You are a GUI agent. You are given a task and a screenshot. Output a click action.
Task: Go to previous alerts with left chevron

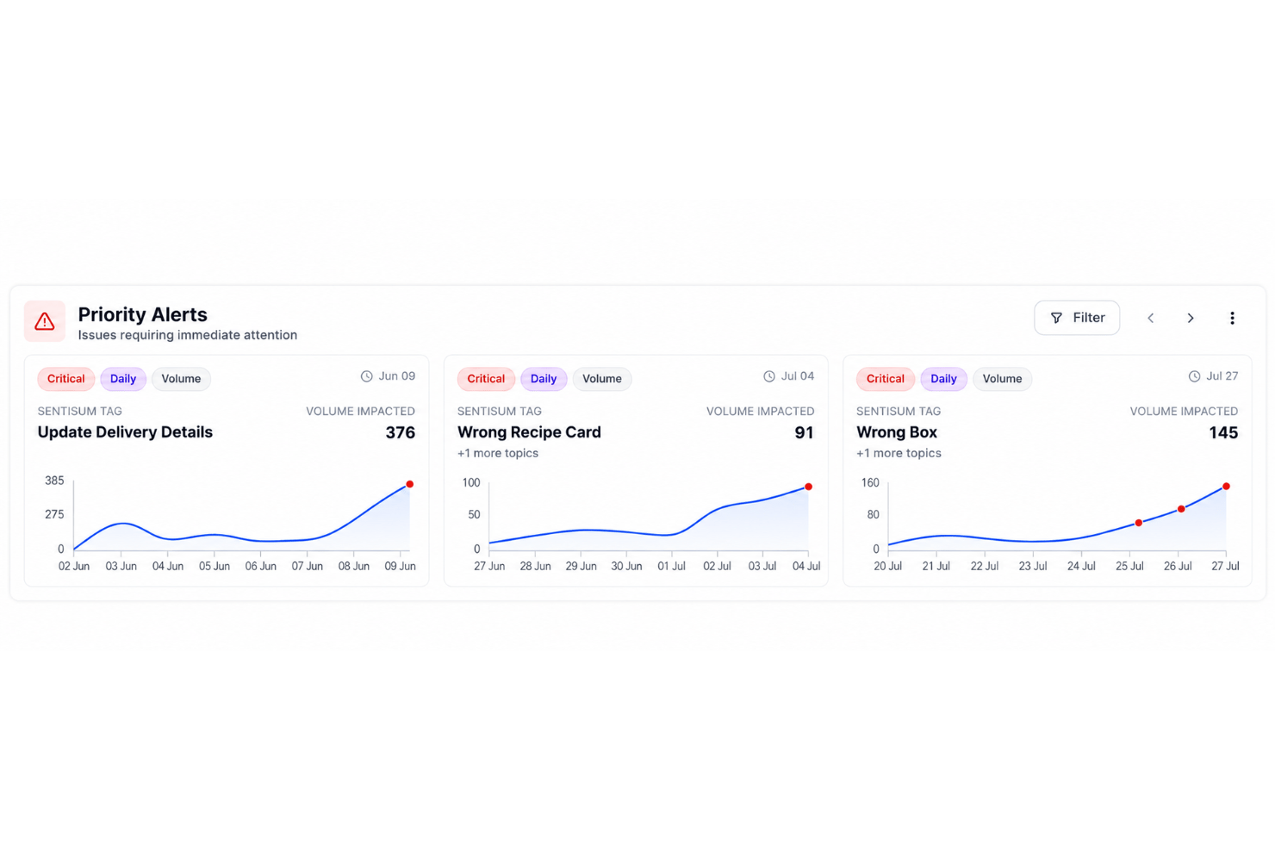pyautogui.click(x=1151, y=318)
